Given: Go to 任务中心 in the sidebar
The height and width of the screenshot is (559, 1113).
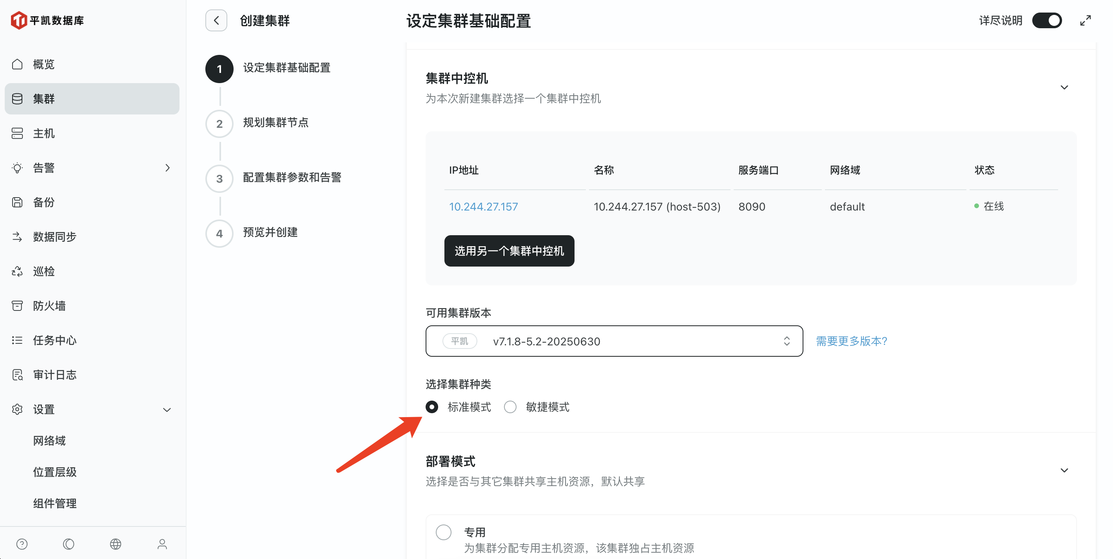Looking at the screenshot, I should [54, 340].
